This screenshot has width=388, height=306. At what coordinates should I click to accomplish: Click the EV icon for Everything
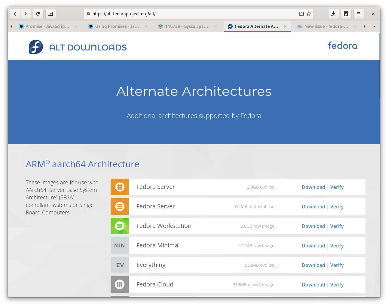coord(120,265)
